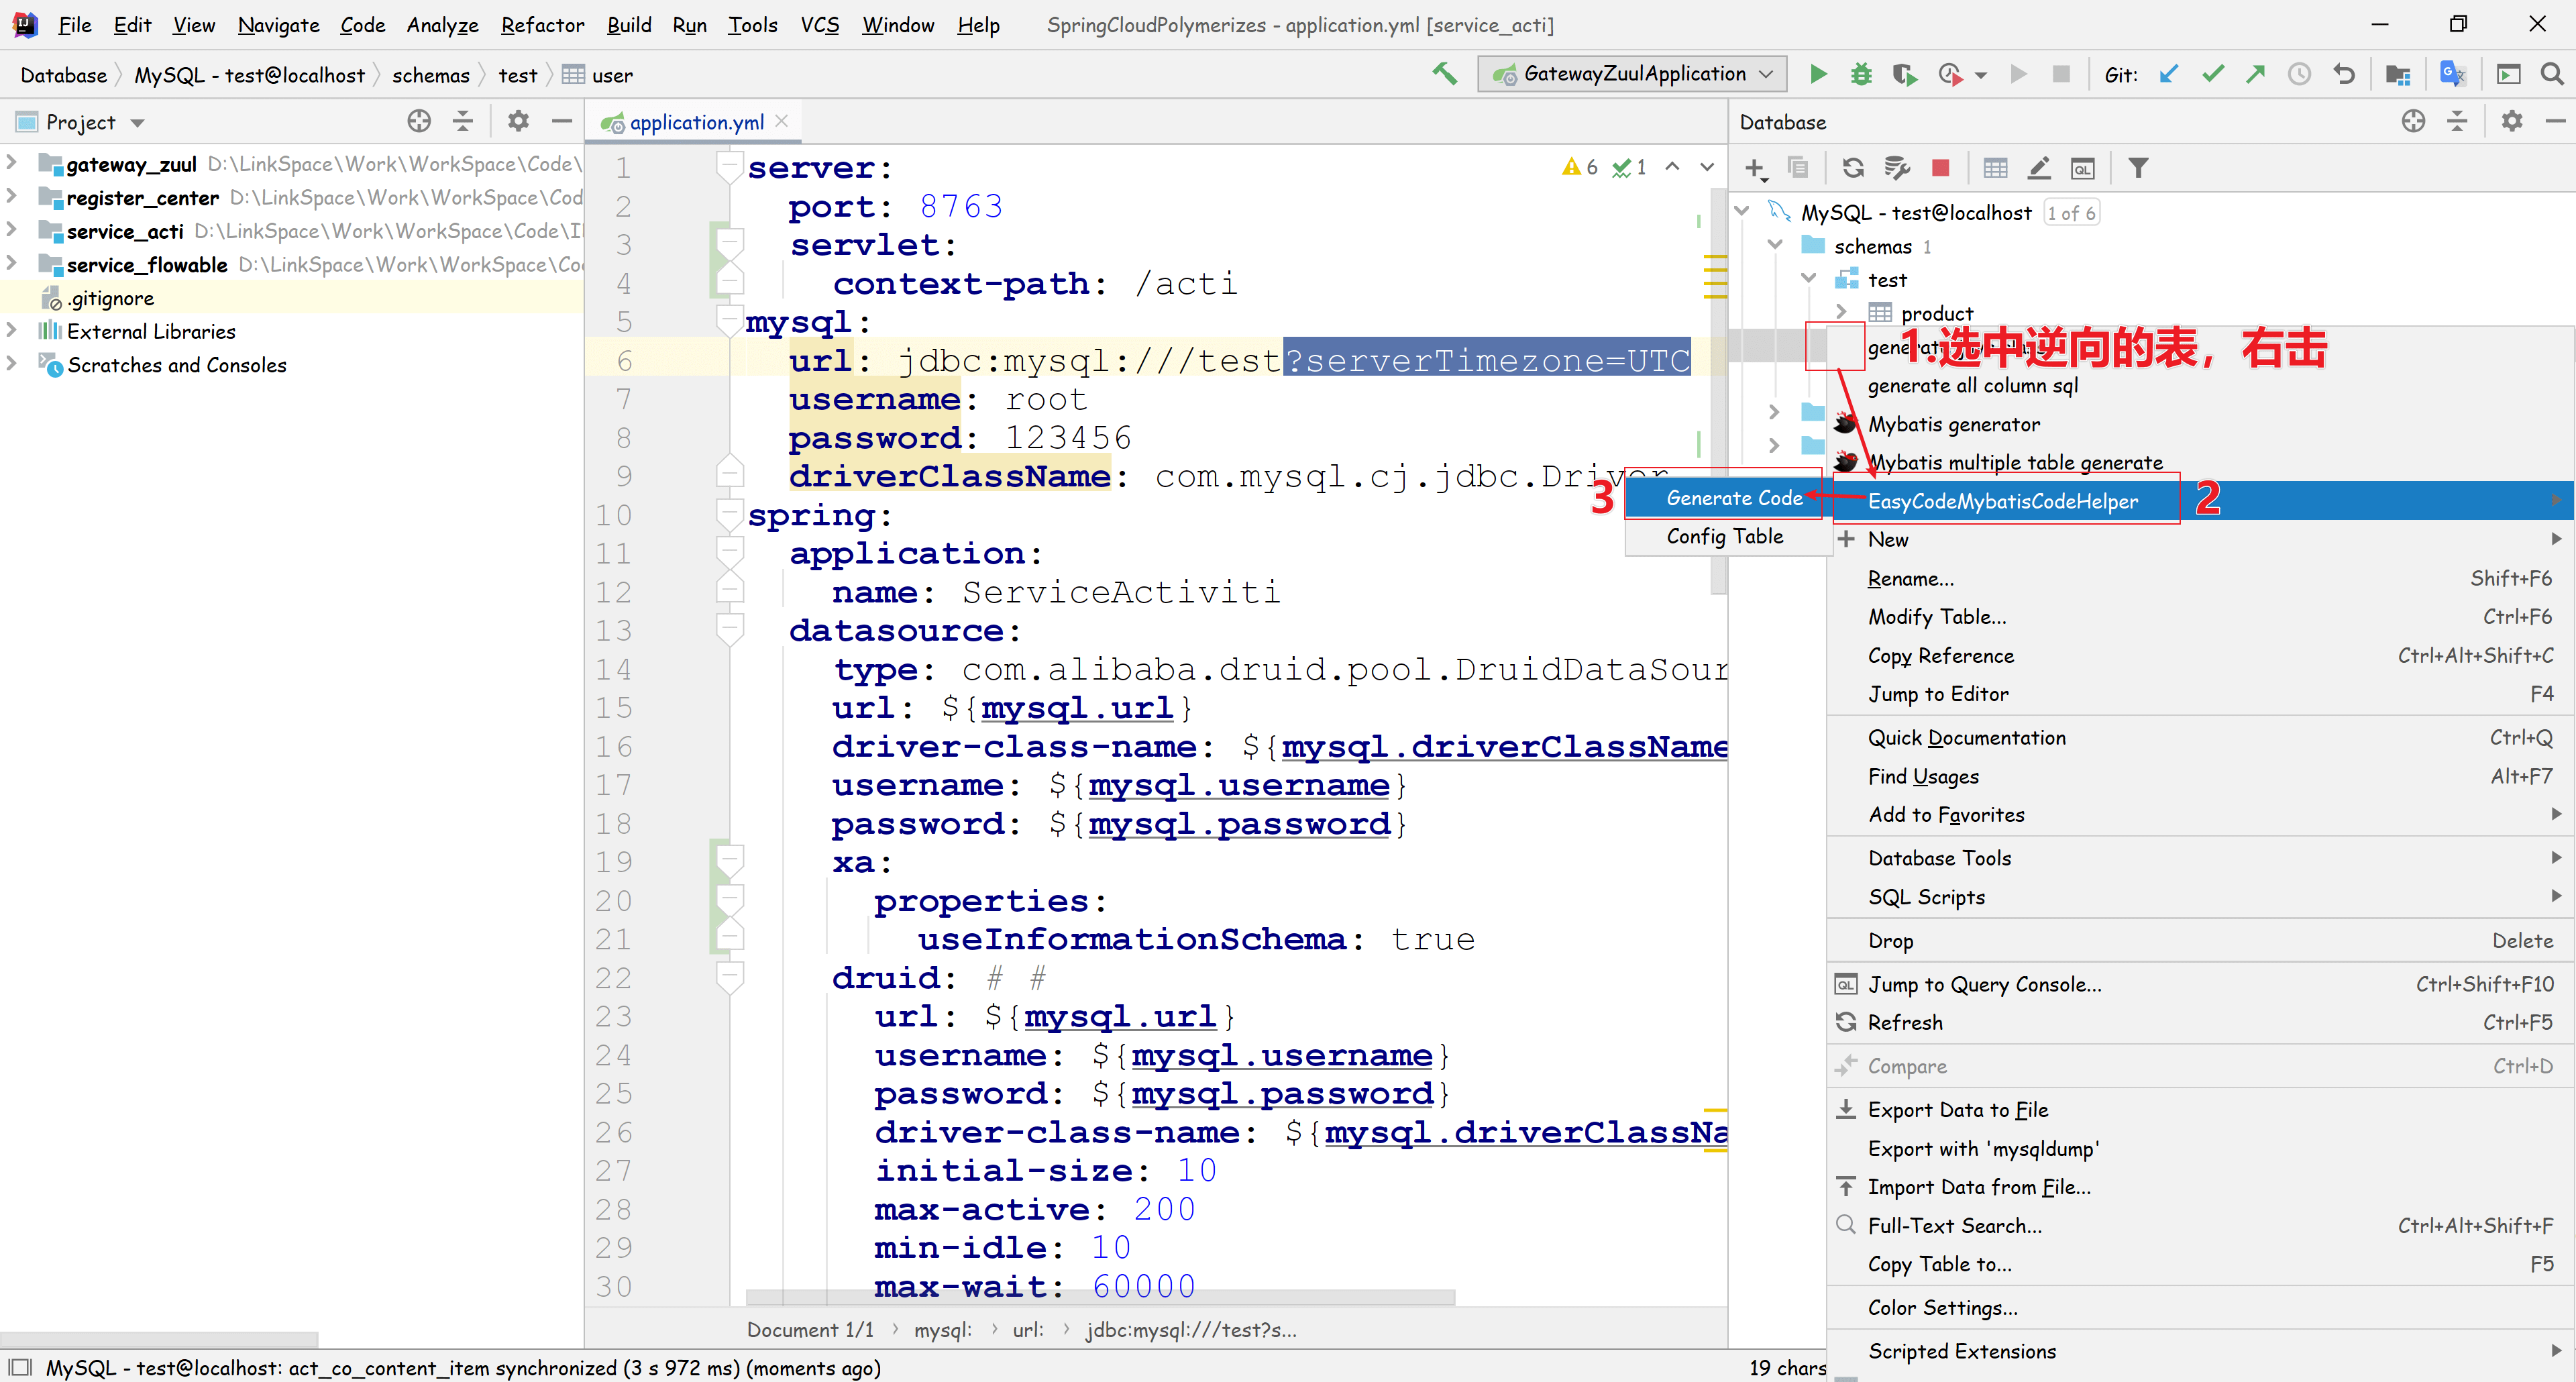The height and width of the screenshot is (1382, 2576).
Task: Open query console icon in Database toolbar
Action: (2082, 168)
